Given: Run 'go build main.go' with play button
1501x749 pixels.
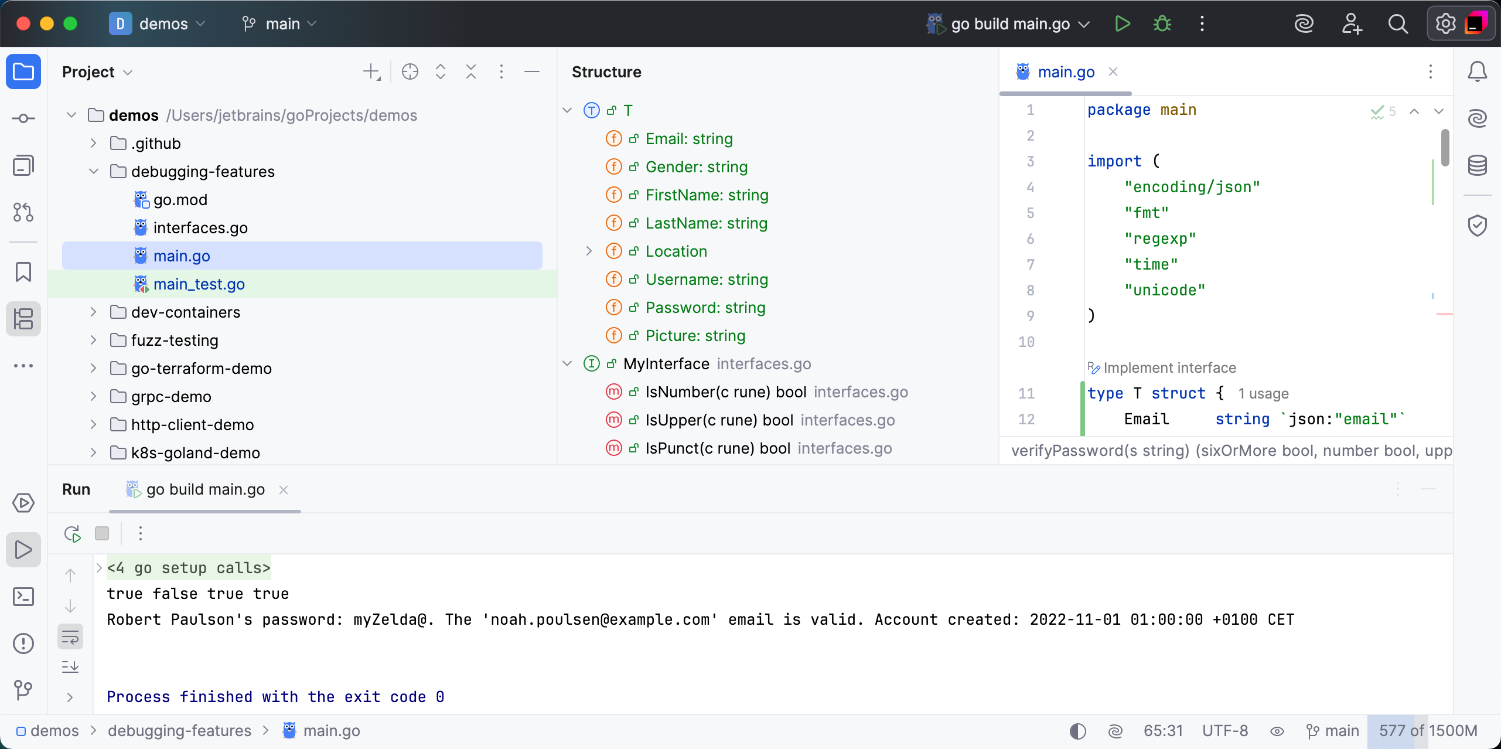Looking at the screenshot, I should pyautogui.click(x=1123, y=24).
